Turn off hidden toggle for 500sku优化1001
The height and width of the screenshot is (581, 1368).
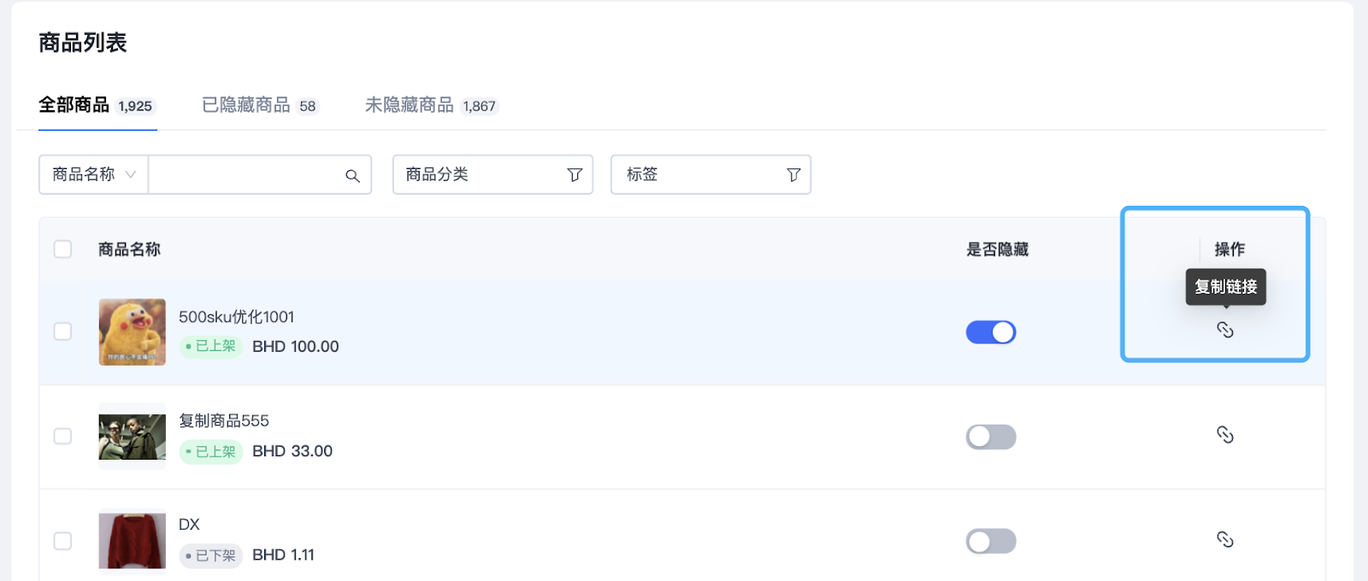pos(991,332)
